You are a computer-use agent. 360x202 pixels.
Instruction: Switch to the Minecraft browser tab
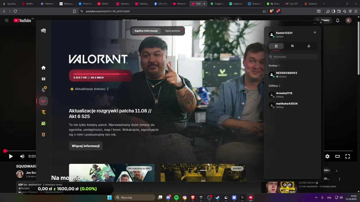pyautogui.click(x=179, y=4)
